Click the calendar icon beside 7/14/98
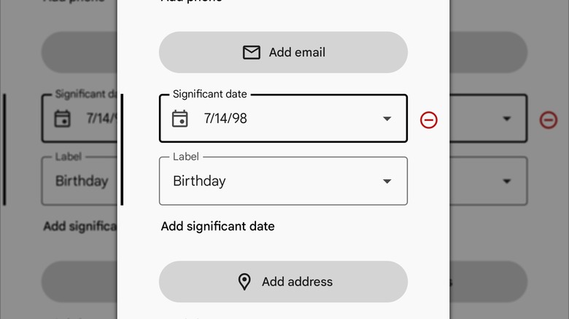569x319 pixels. (180, 119)
